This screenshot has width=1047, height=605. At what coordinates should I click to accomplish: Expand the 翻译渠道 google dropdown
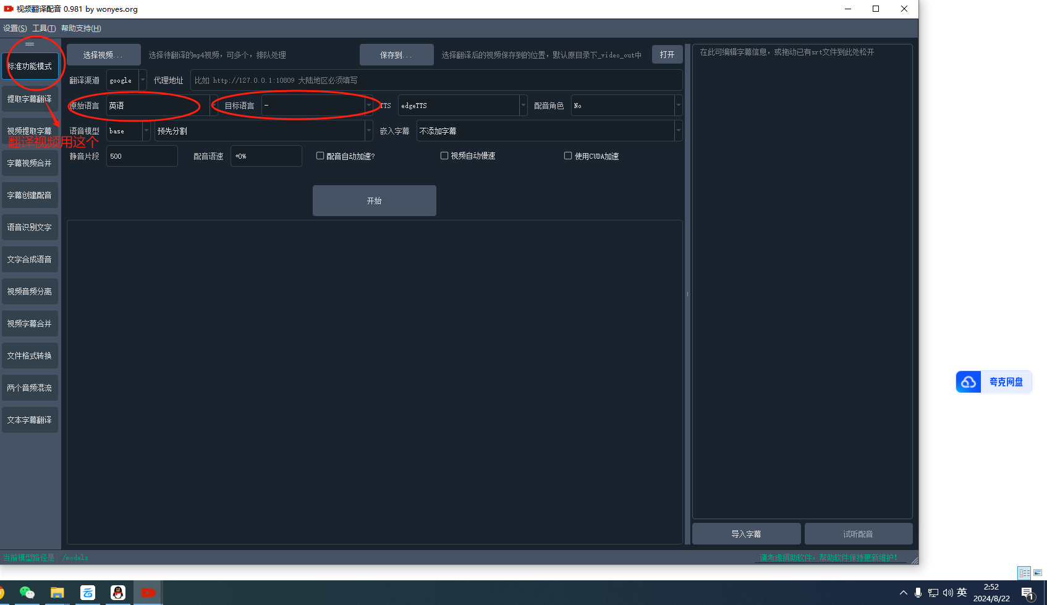[143, 80]
